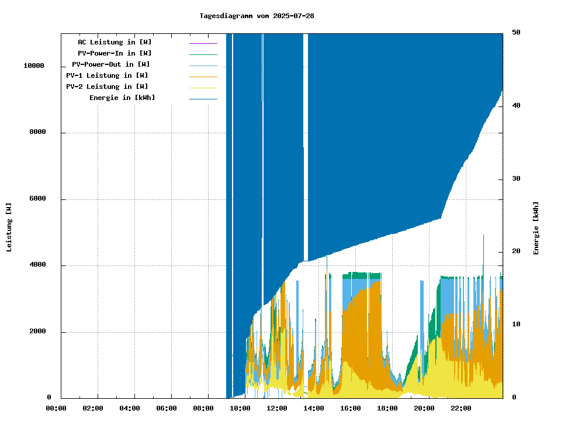561x421 pixels.
Task: Select the PV-1 Leistung legend label
Action: pyautogui.click(x=107, y=75)
